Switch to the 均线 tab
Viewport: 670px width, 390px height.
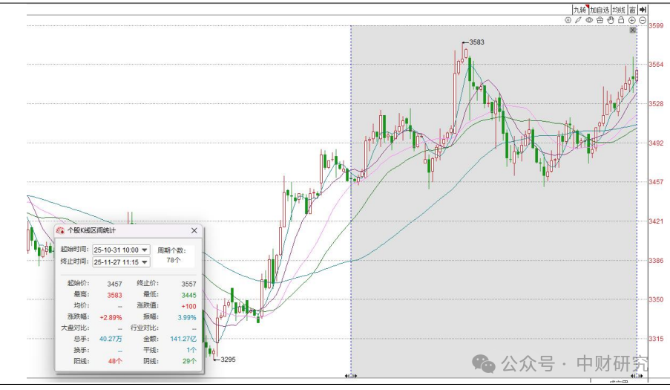tap(619, 9)
